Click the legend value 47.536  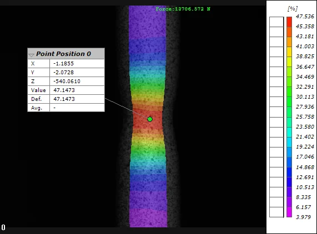point(305,16)
